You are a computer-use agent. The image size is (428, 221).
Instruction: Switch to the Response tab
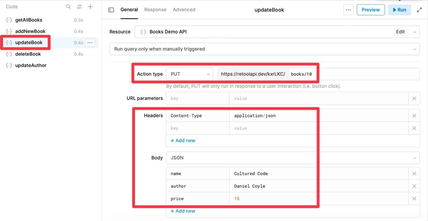(x=155, y=10)
